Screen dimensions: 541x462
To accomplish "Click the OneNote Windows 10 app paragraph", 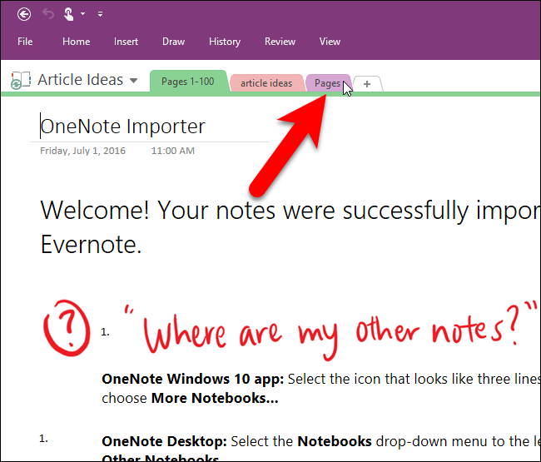I will pos(321,389).
